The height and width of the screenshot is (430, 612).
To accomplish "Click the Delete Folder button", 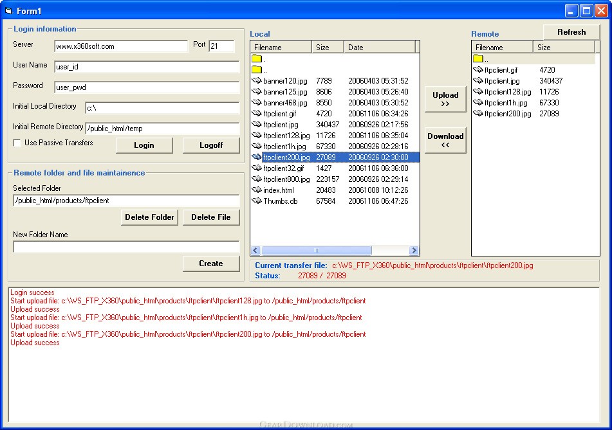I will click(149, 217).
